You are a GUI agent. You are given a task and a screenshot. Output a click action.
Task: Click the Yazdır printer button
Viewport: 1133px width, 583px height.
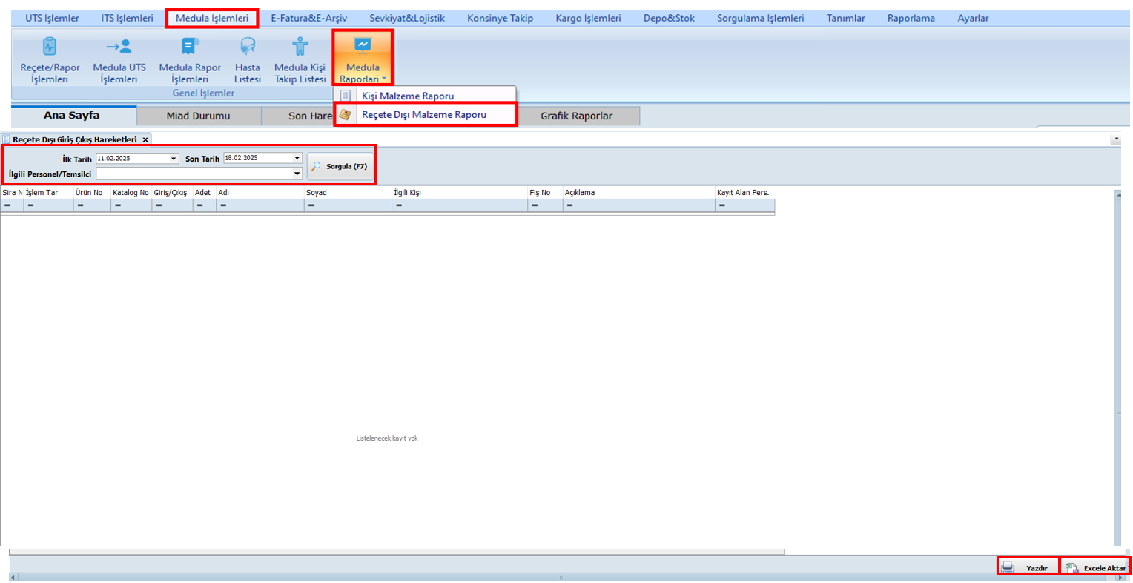click(1028, 567)
